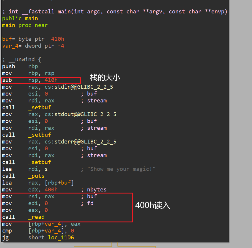Select the 'public main' declaration
Screen dimensions: 252x248
coord(20,18)
